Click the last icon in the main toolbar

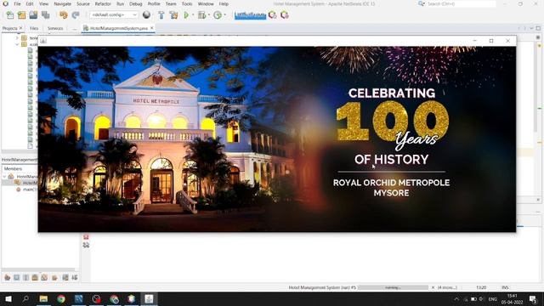(285, 15)
